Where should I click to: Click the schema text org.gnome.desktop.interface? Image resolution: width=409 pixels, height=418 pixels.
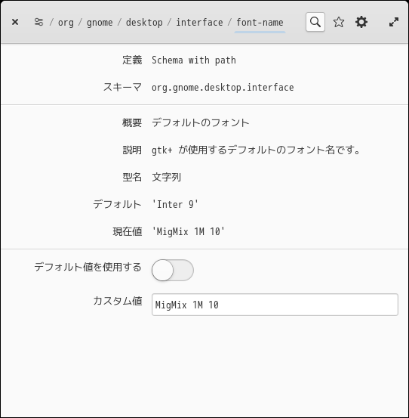tap(223, 88)
